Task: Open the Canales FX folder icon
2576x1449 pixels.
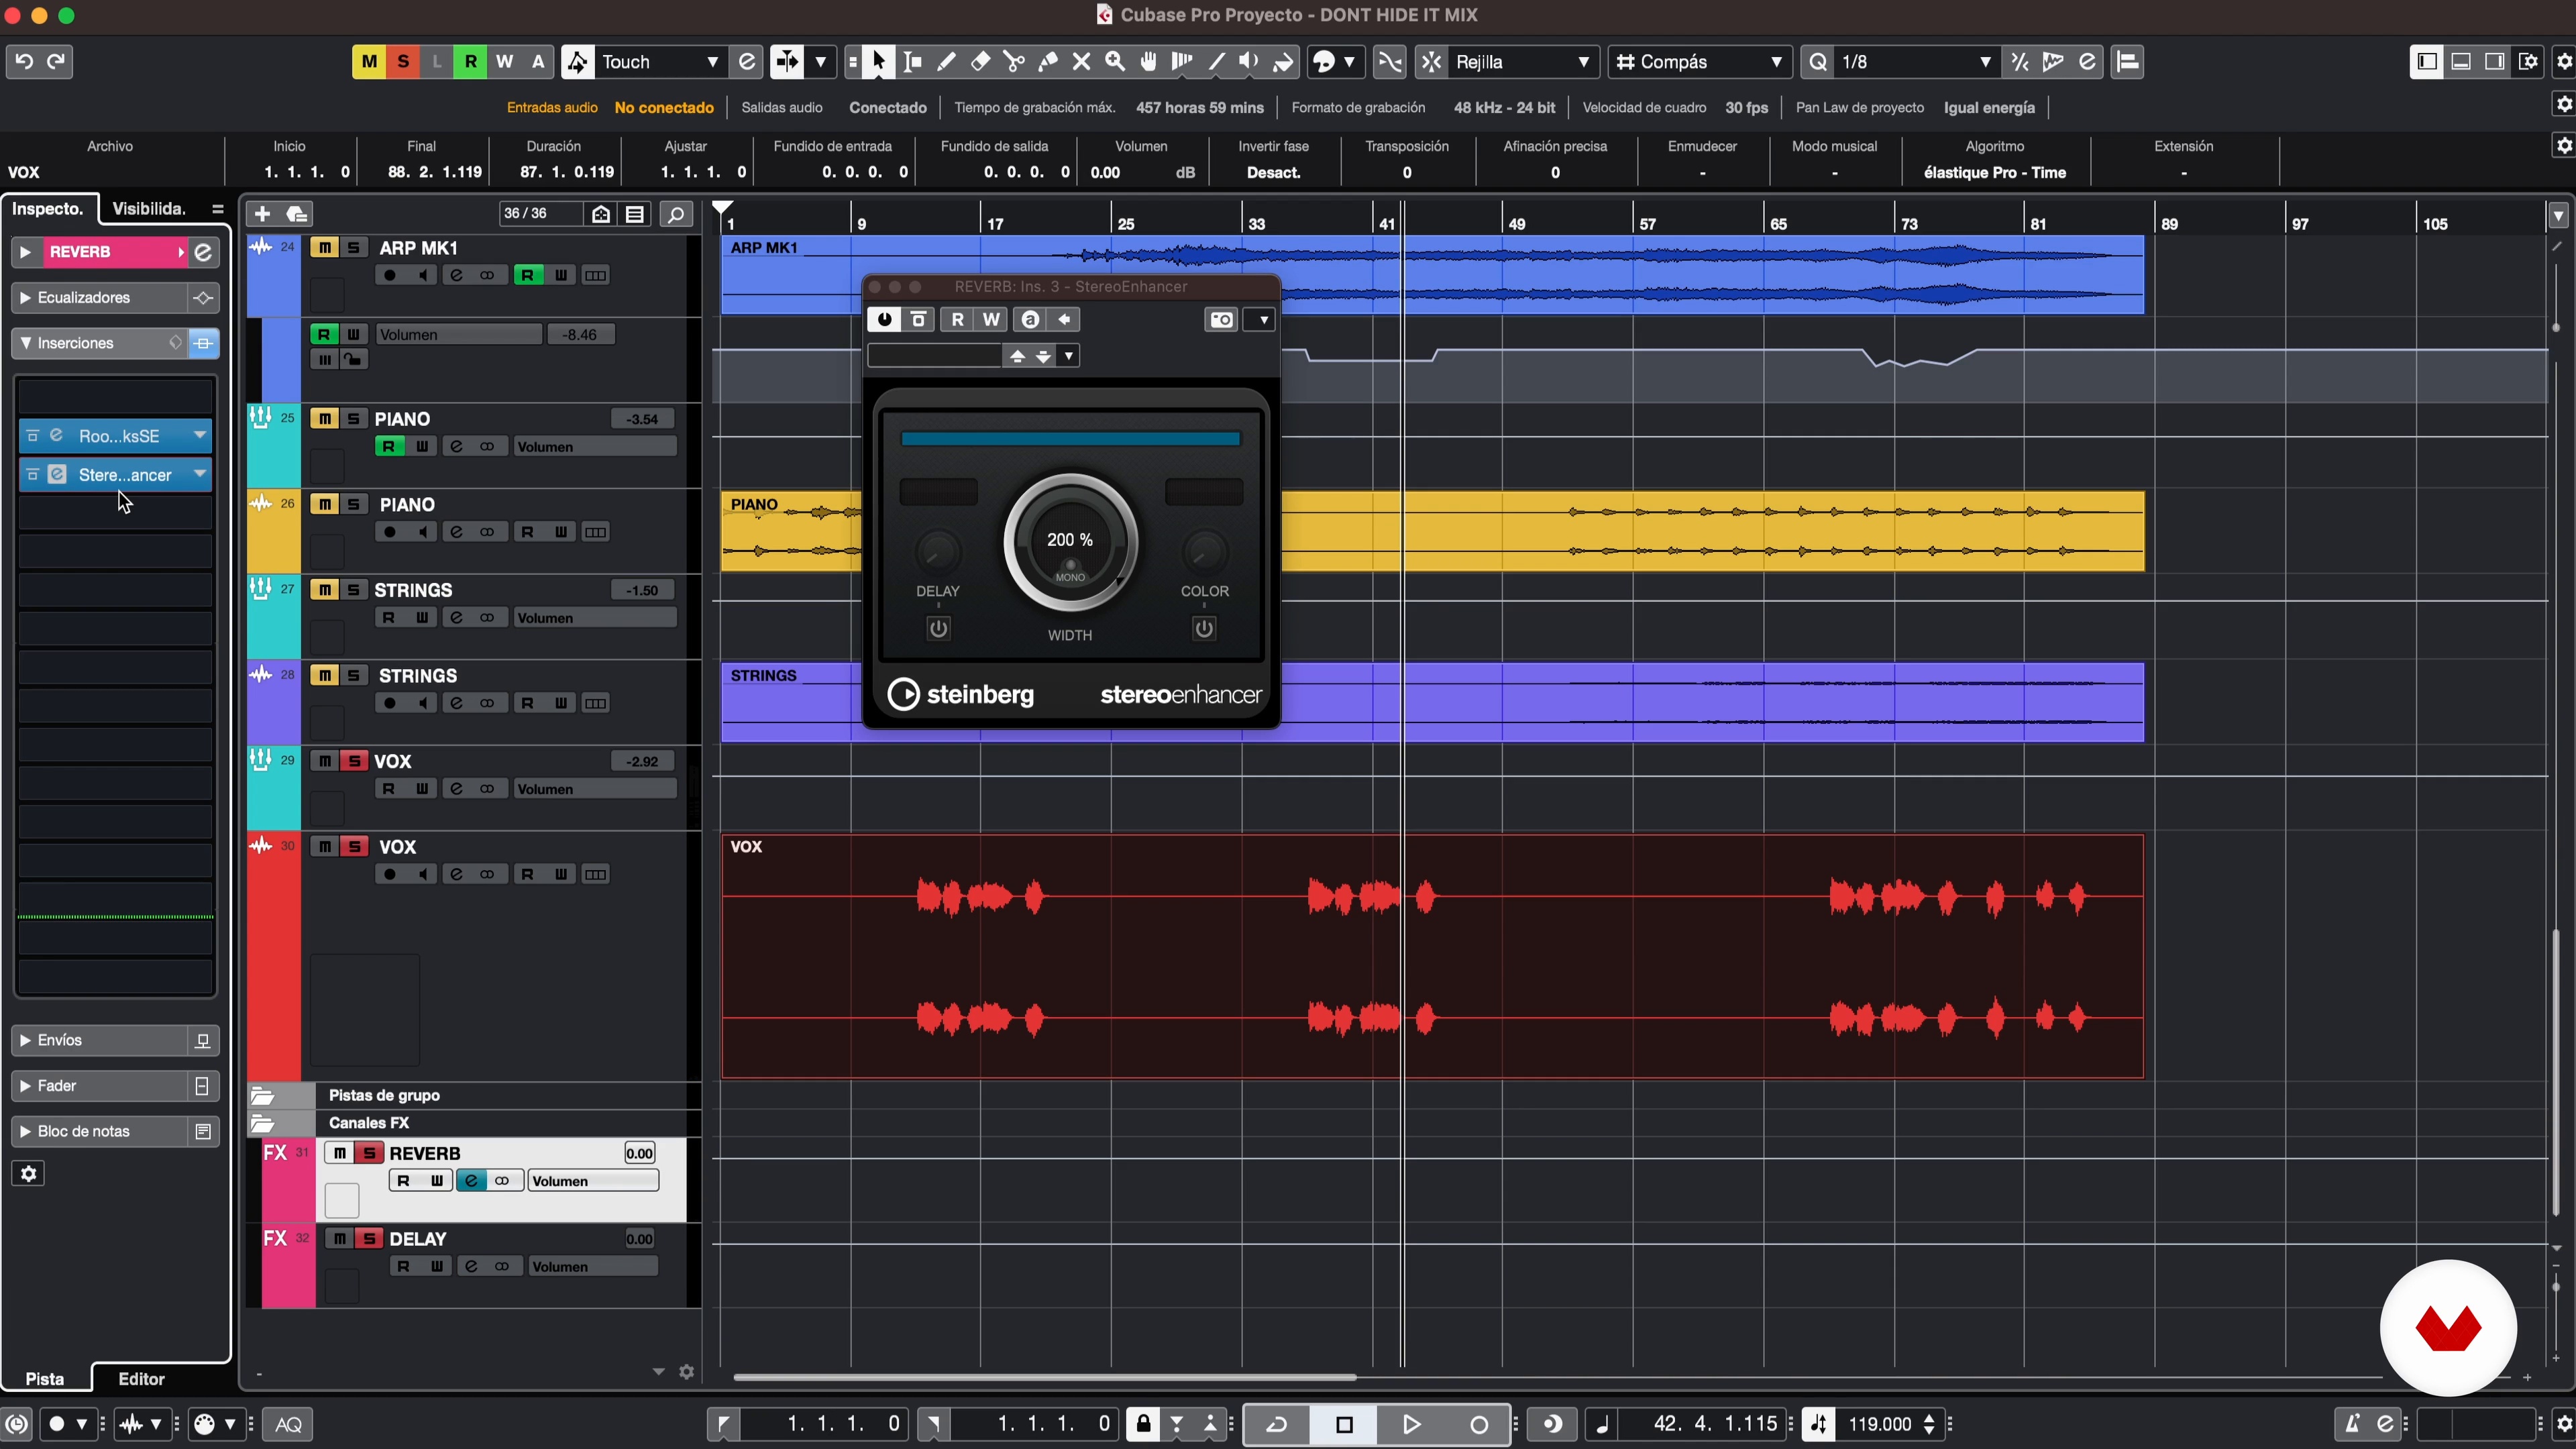Action: [262, 1123]
